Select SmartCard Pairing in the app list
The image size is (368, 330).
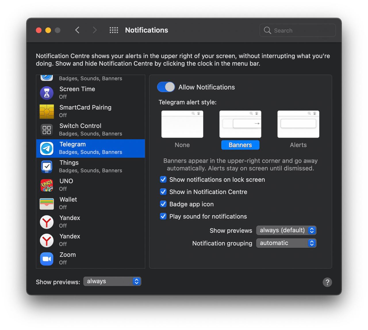point(91,111)
